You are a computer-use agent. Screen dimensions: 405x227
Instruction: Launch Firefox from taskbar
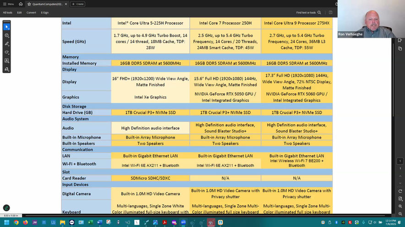point(25,222)
